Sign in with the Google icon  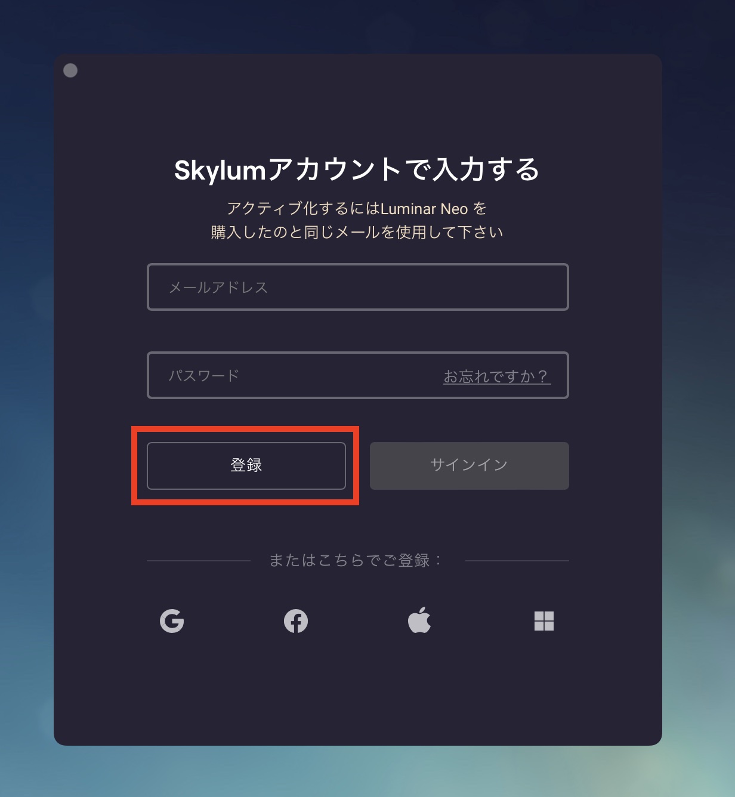(172, 621)
